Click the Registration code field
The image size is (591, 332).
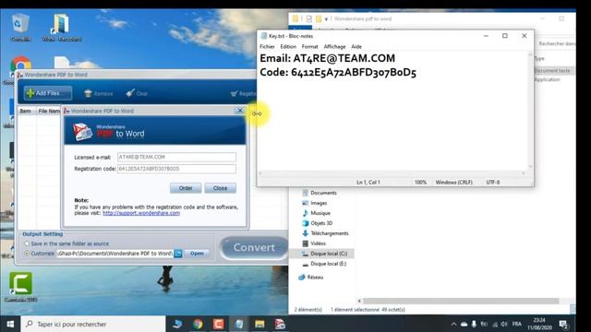[x=176, y=169]
